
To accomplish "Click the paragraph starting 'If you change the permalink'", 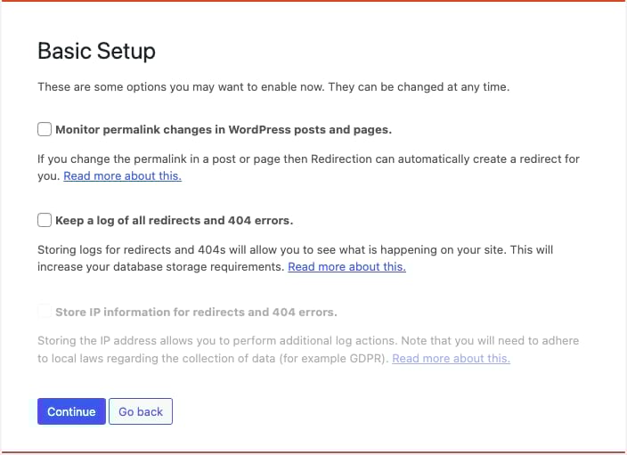I will pyautogui.click(x=308, y=167).
